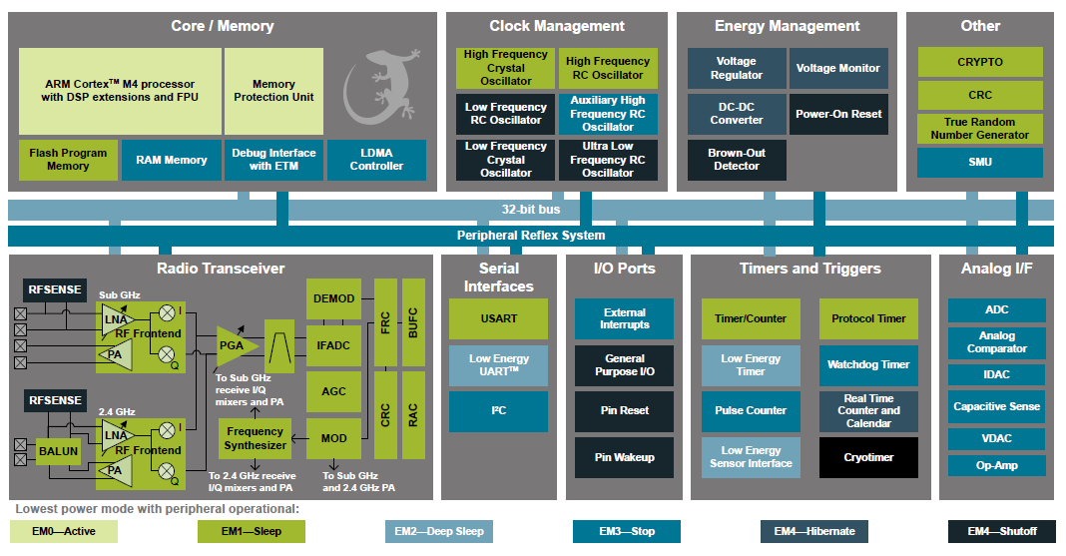Select the Brown-Out Detector block
Screen dimensions: 1066x556
click(737, 160)
